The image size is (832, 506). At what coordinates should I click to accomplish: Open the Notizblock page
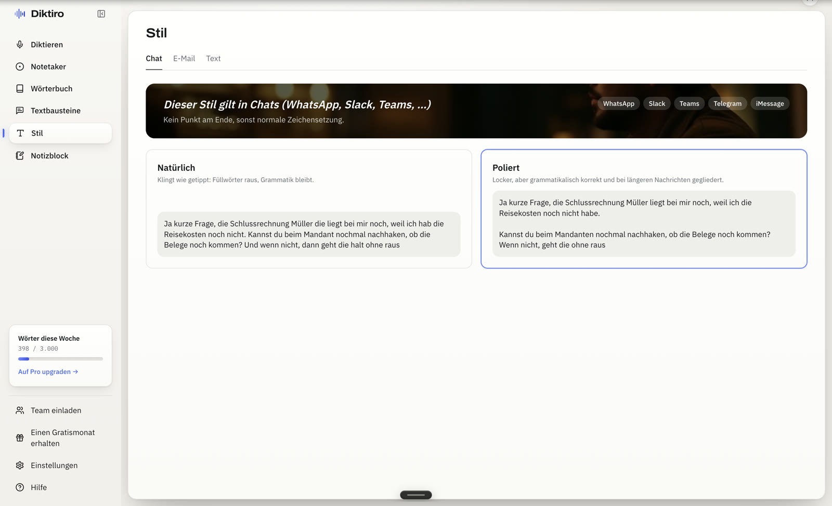(x=60, y=156)
